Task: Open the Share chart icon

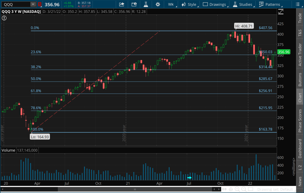Action: tap(121, 4)
